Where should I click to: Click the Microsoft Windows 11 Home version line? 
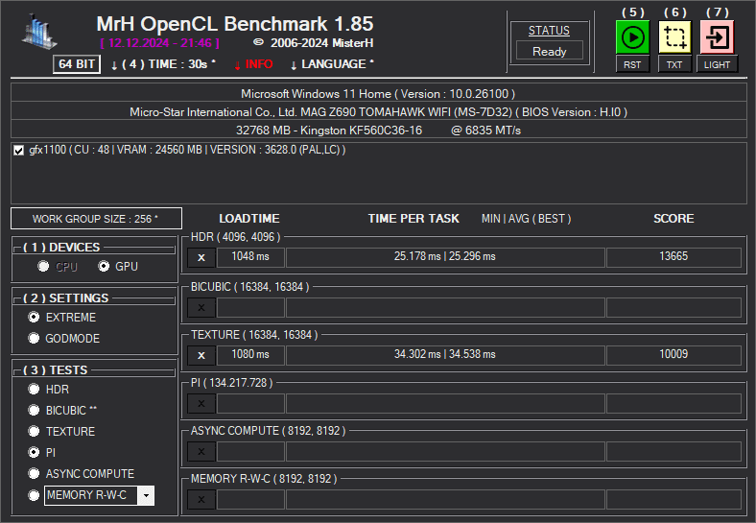point(379,94)
